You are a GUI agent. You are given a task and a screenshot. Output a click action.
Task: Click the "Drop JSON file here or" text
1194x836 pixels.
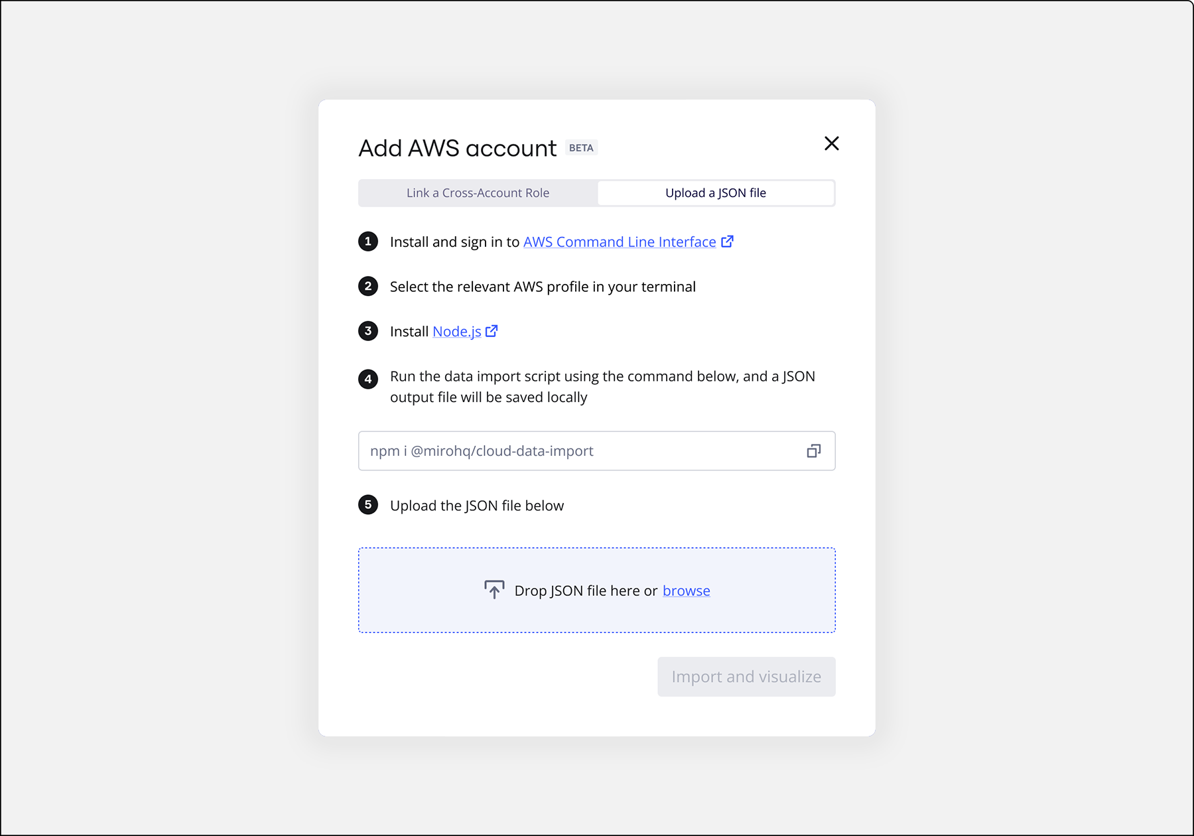pos(586,591)
